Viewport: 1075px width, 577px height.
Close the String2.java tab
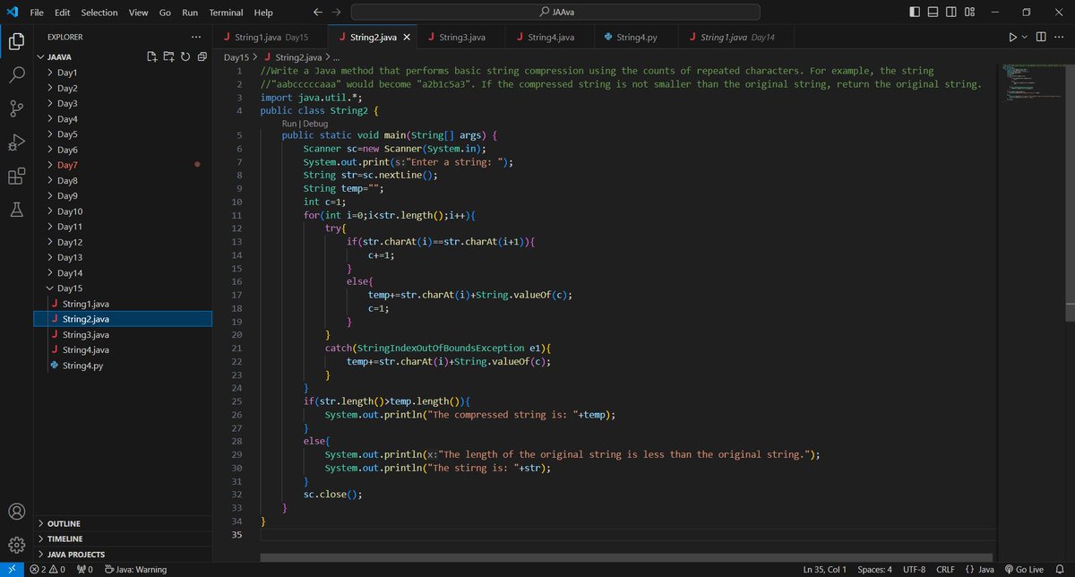tap(407, 37)
